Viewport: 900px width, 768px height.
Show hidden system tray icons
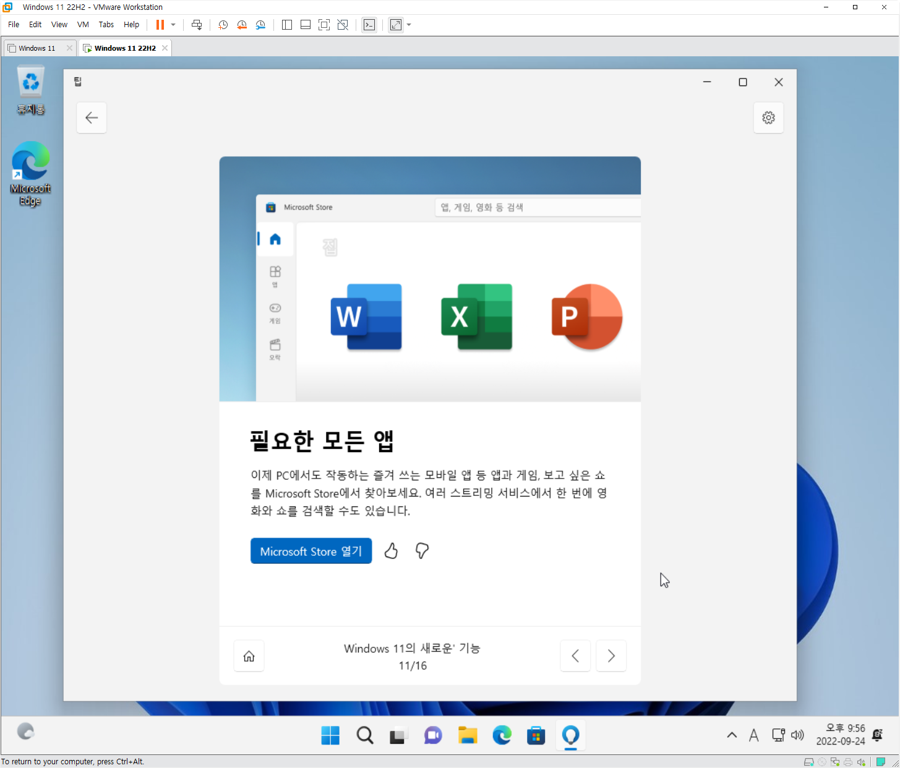(732, 735)
